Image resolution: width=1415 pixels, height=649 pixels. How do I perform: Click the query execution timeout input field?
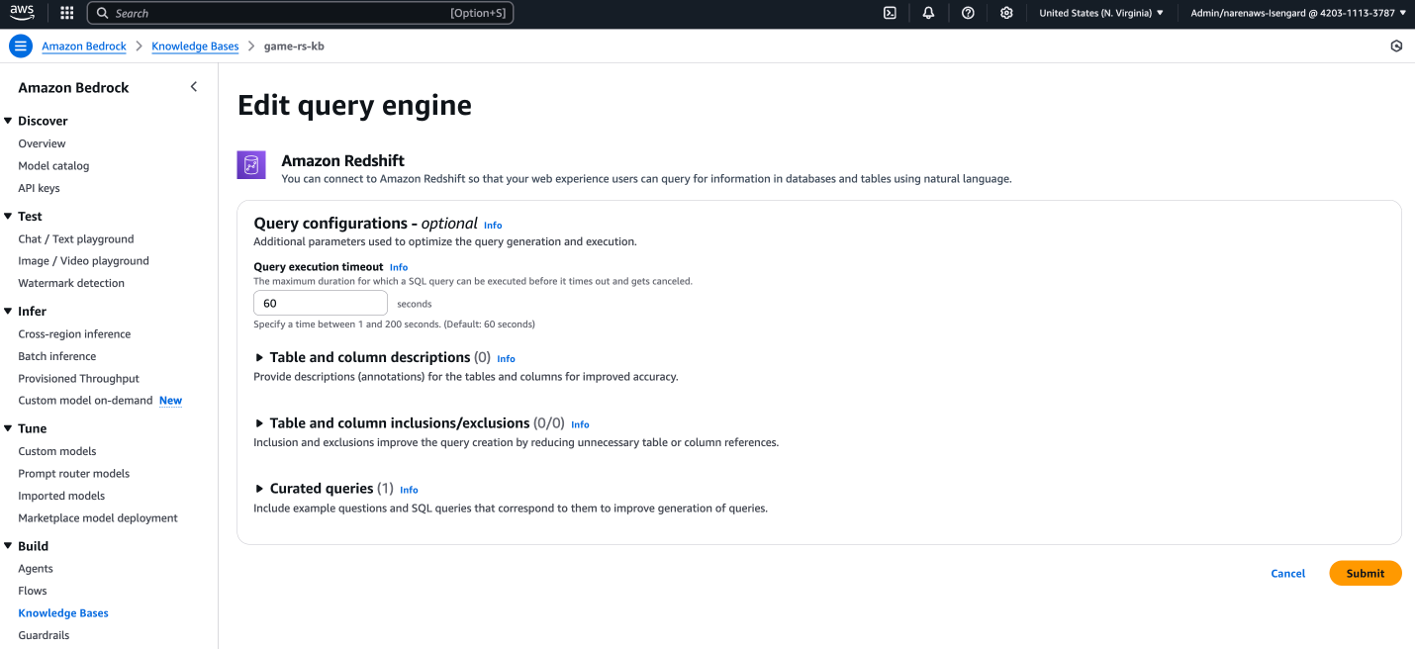pyautogui.click(x=320, y=303)
